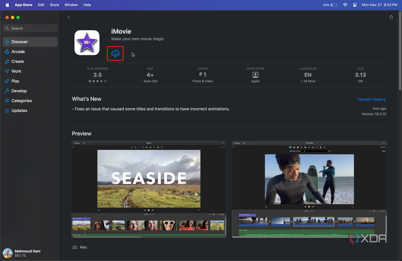Click the date and time
Viewport: 402px width, 261px height.
(x=379, y=5)
